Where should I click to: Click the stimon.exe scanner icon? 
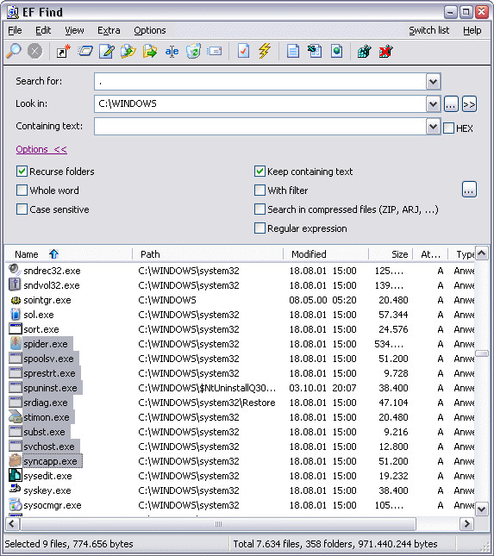pos(16,417)
